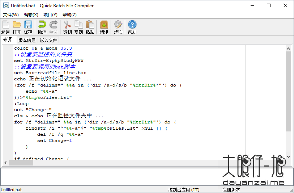Open a file with 打开 icon

point(17,27)
